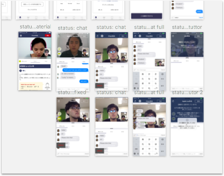The height and width of the screenshot is (176, 224).
Task: Select the chat tab in "statu...tuttor" artboard
Action: [176, 61]
